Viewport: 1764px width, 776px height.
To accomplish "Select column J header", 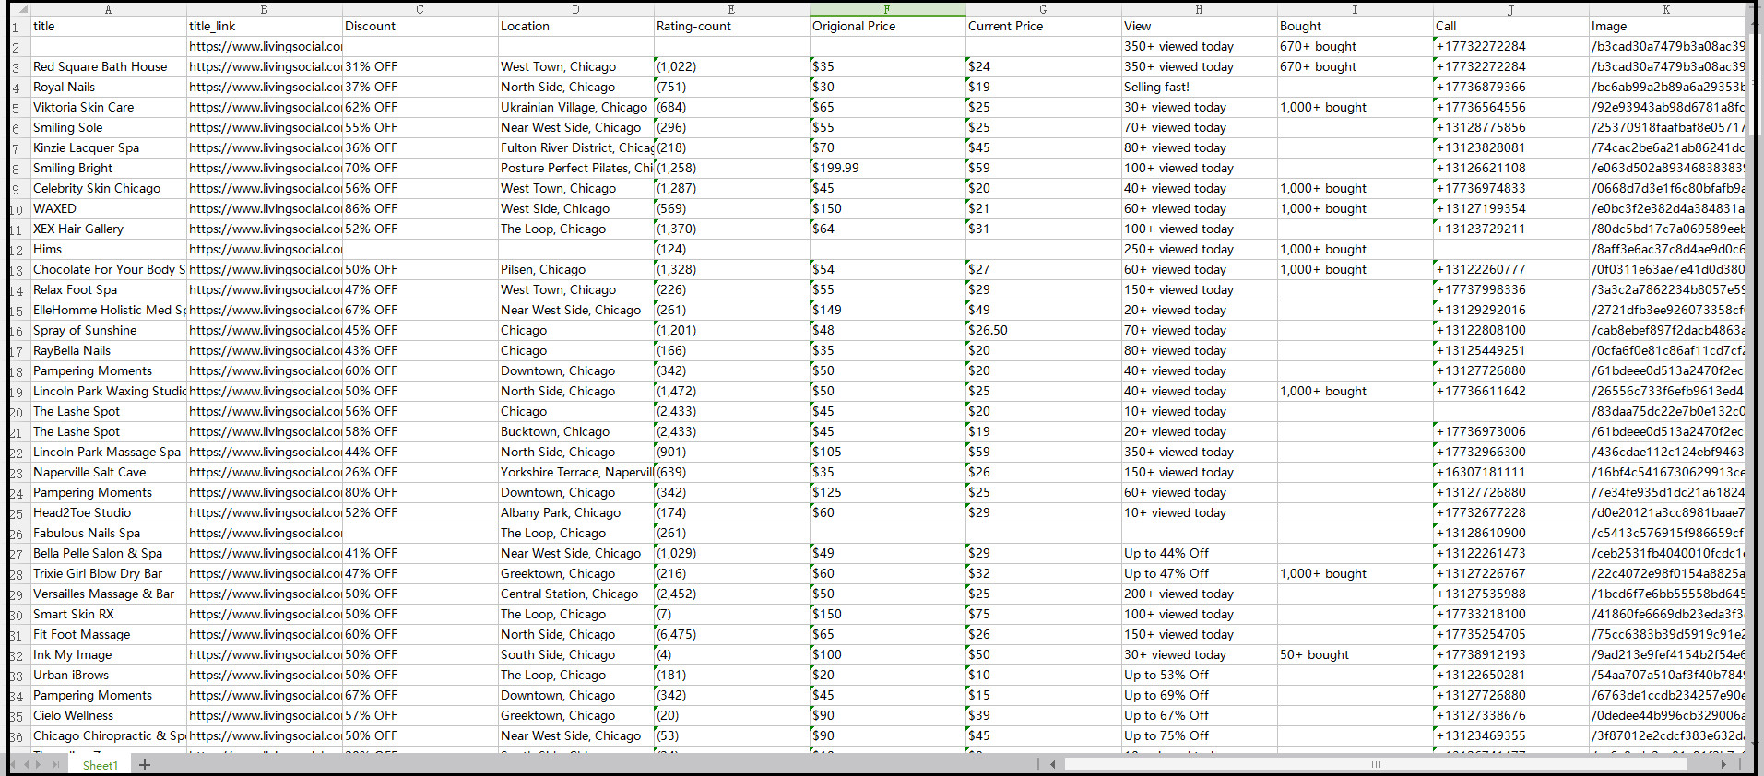I will [1510, 9].
